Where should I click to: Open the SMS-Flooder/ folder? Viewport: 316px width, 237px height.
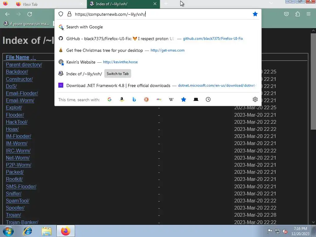coord(21,186)
